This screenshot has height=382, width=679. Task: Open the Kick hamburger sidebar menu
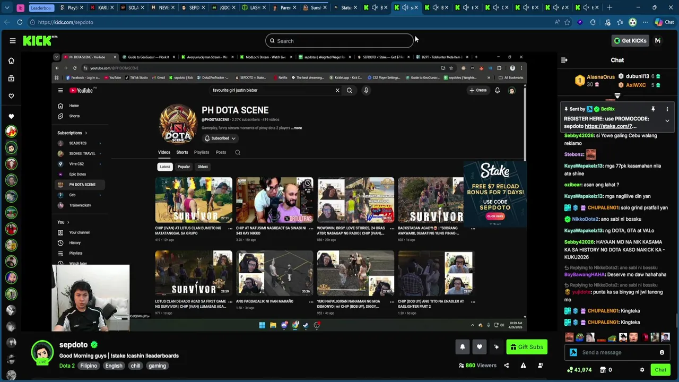(x=12, y=41)
